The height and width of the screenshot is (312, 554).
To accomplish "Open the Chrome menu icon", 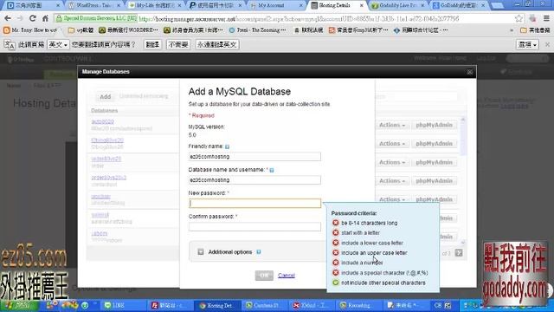I will tap(546, 18).
